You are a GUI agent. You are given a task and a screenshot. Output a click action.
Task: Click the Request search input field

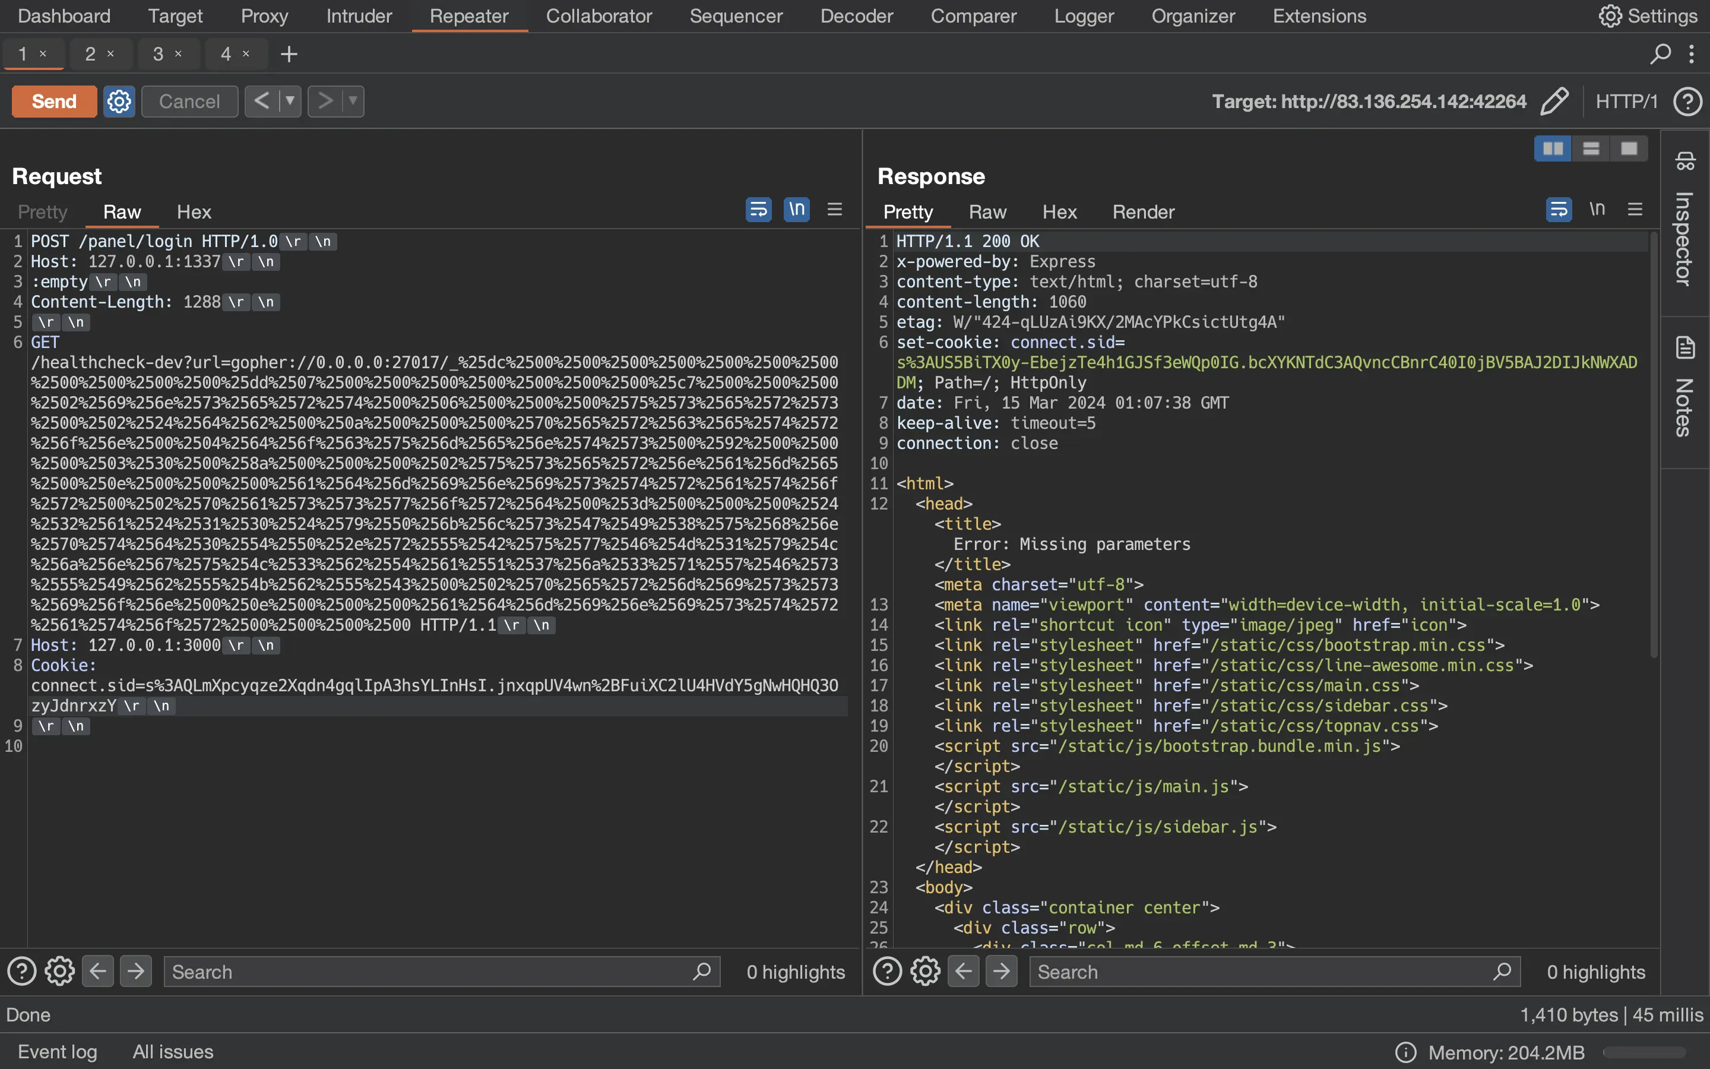coord(442,972)
